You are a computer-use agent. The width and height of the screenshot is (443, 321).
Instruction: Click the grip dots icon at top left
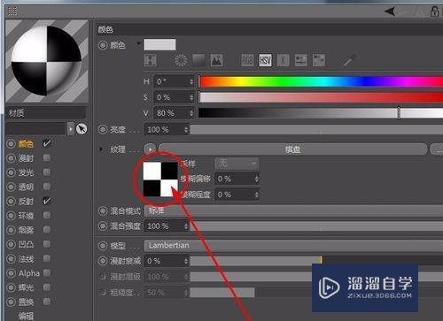click(x=12, y=11)
